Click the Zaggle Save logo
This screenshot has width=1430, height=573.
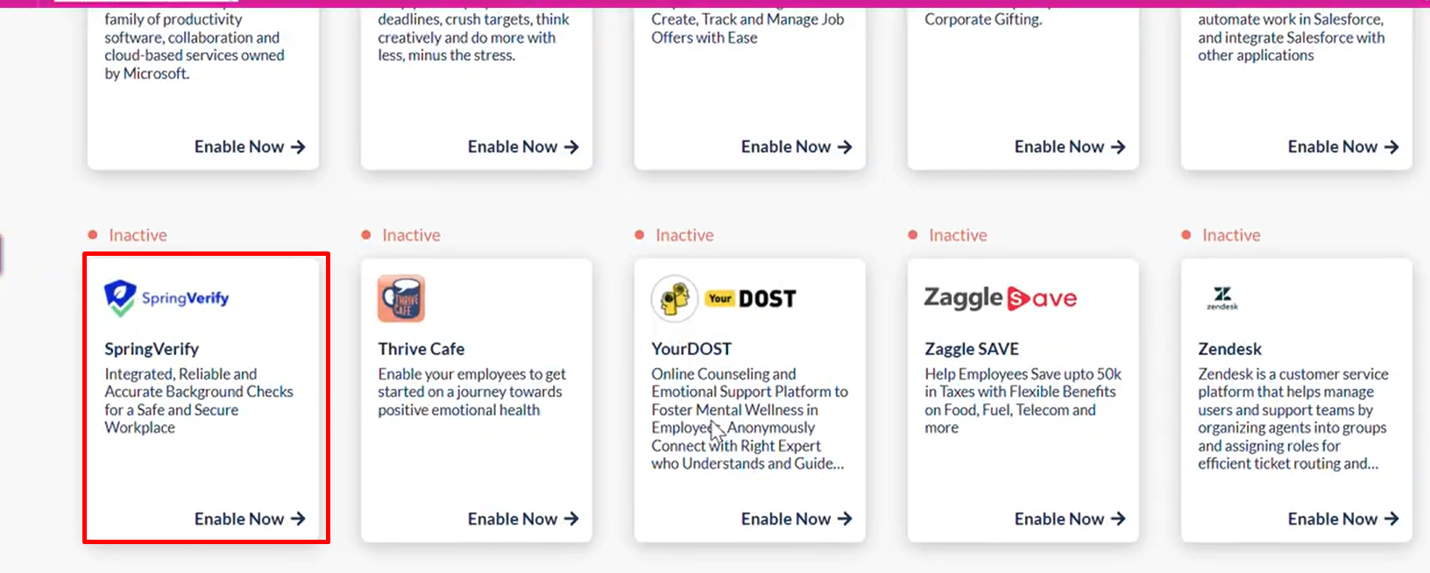coord(1000,299)
